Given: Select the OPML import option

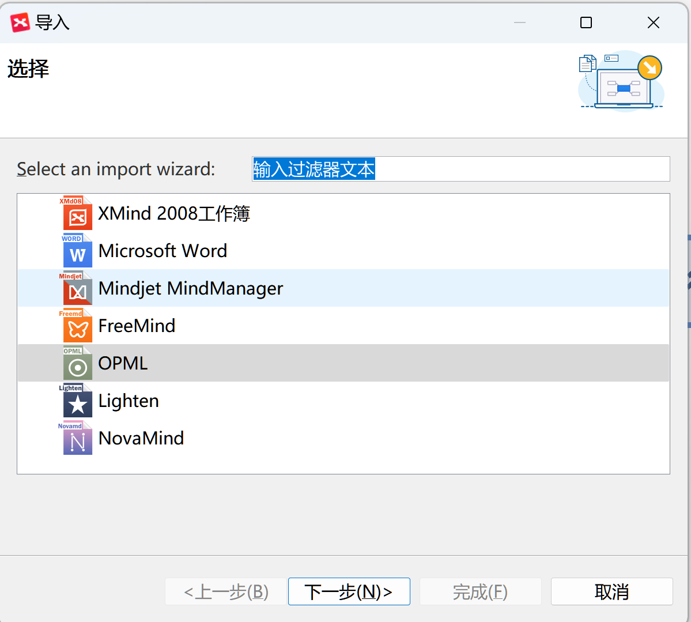Looking at the screenshot, I should coord(343,363).
